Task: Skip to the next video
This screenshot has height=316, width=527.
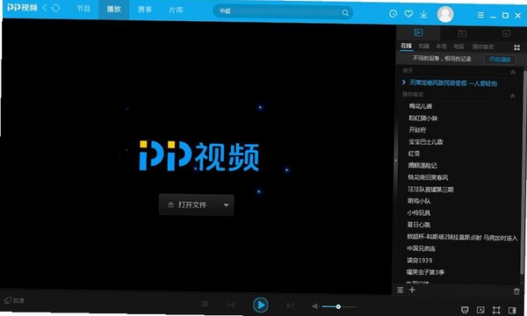Action: click(290, 305)
